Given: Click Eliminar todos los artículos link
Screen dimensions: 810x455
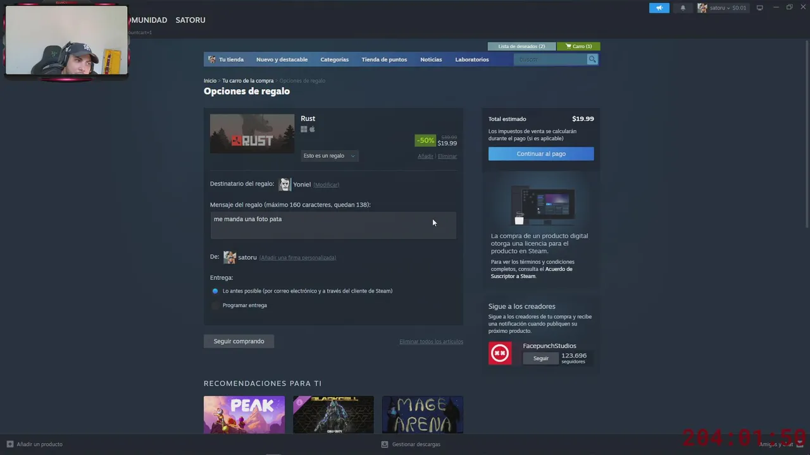Looking at the screenshot, I should coord(431,342).
